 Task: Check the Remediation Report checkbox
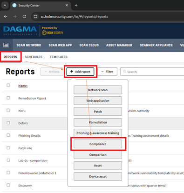[x=8, y=98]
